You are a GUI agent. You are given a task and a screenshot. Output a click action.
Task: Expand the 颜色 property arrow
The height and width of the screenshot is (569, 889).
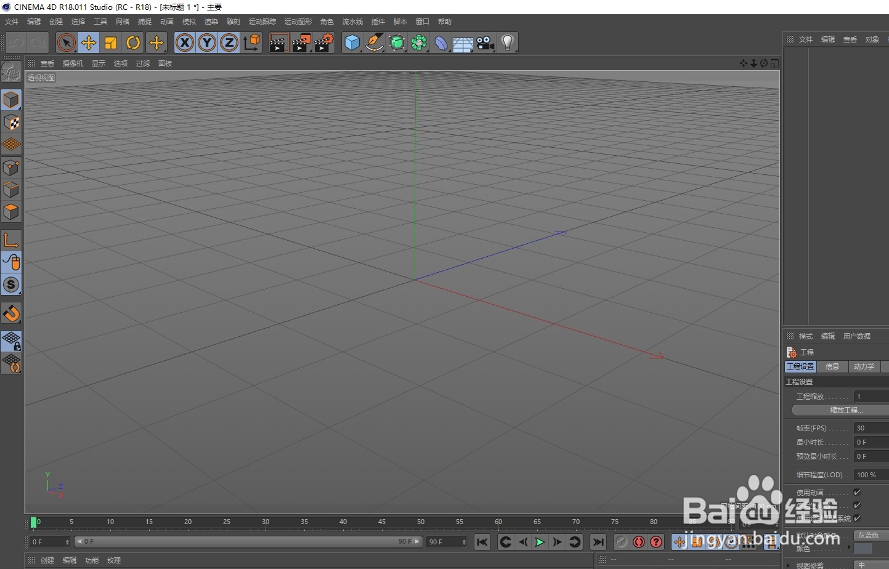pos(850,548)
